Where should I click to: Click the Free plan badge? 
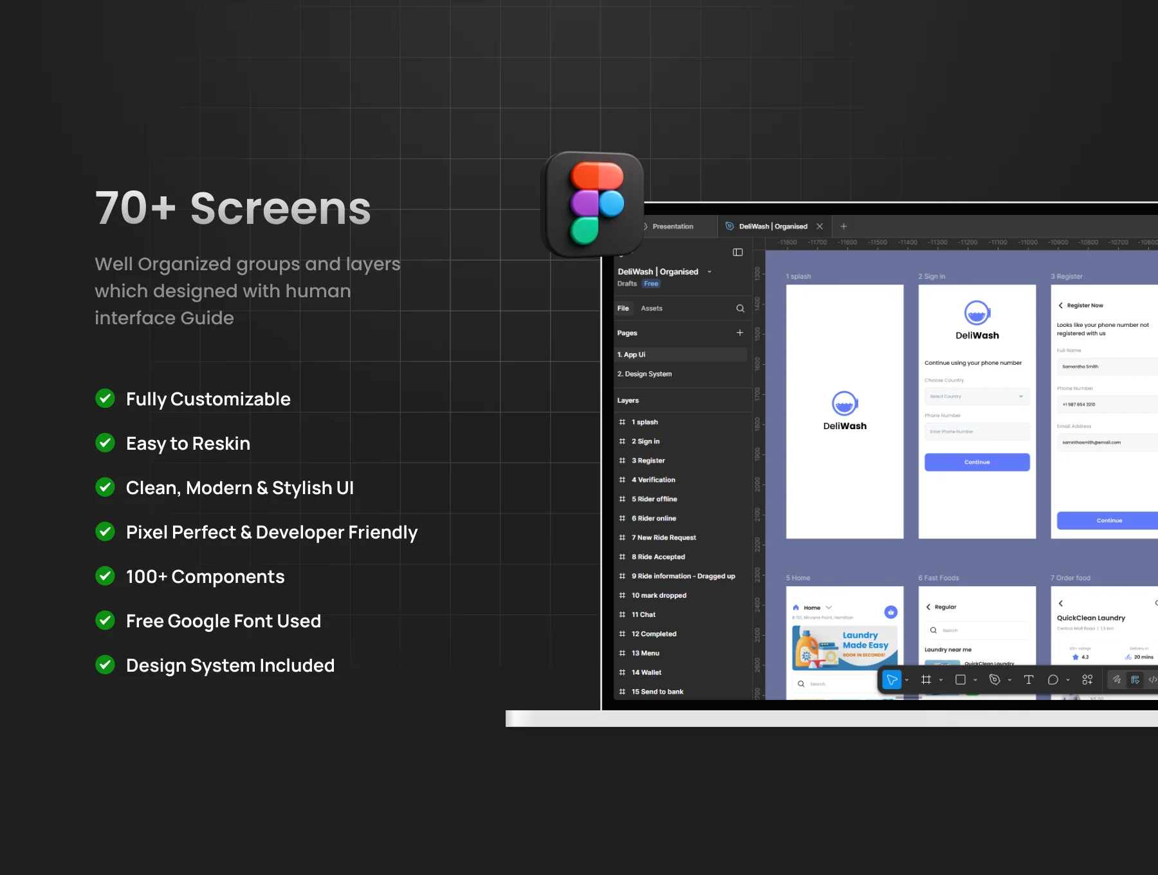[x=651, y=284]
